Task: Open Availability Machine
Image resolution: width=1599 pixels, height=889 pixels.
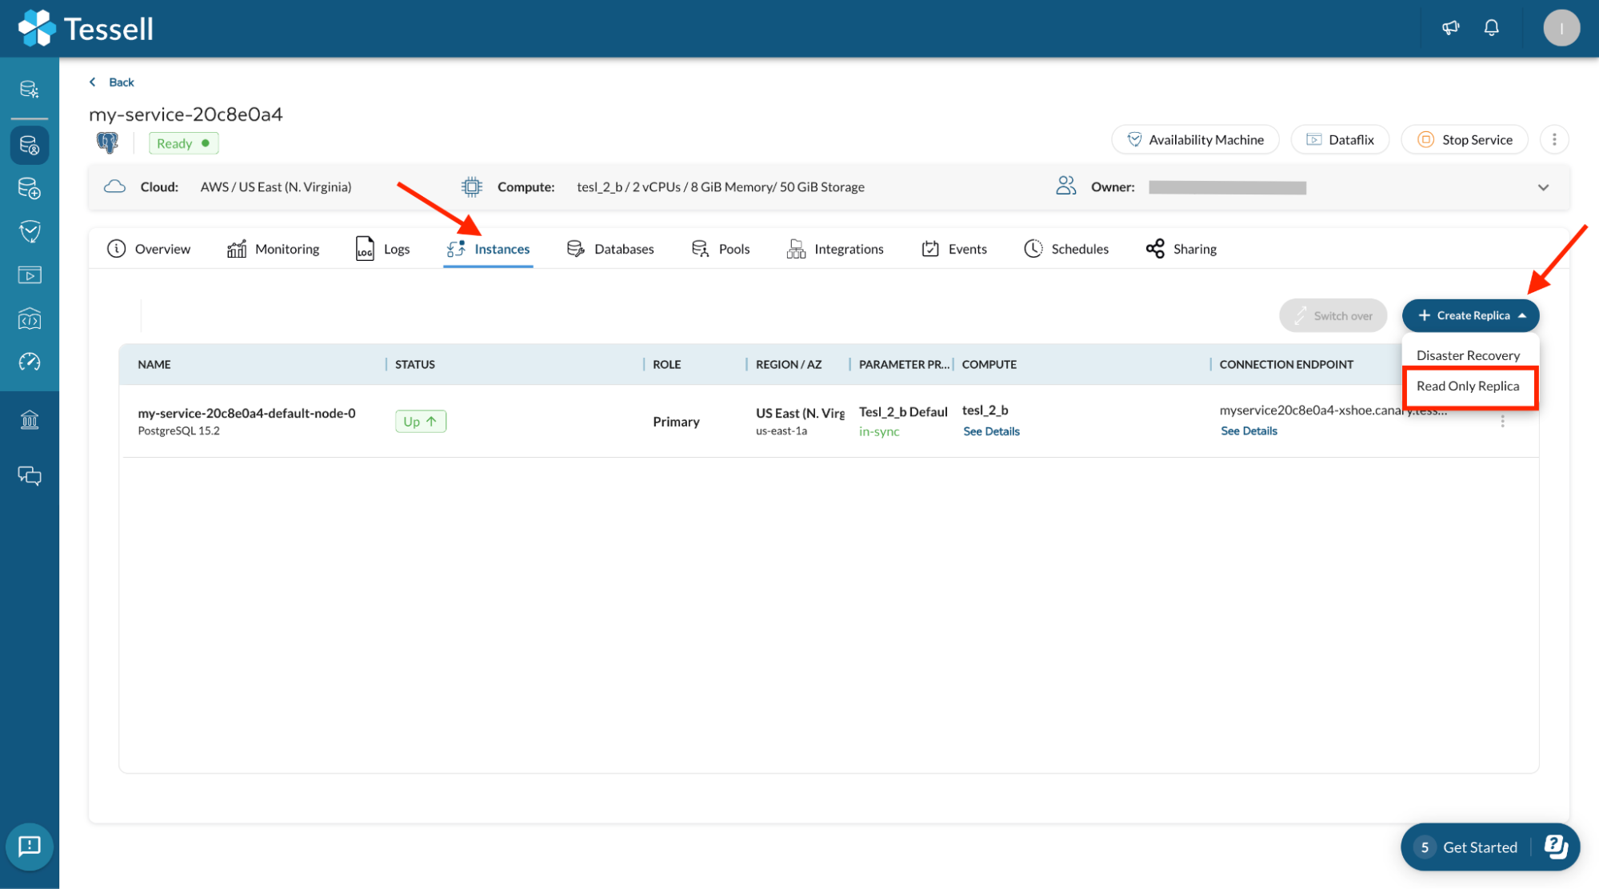Action: [1195, 139]
